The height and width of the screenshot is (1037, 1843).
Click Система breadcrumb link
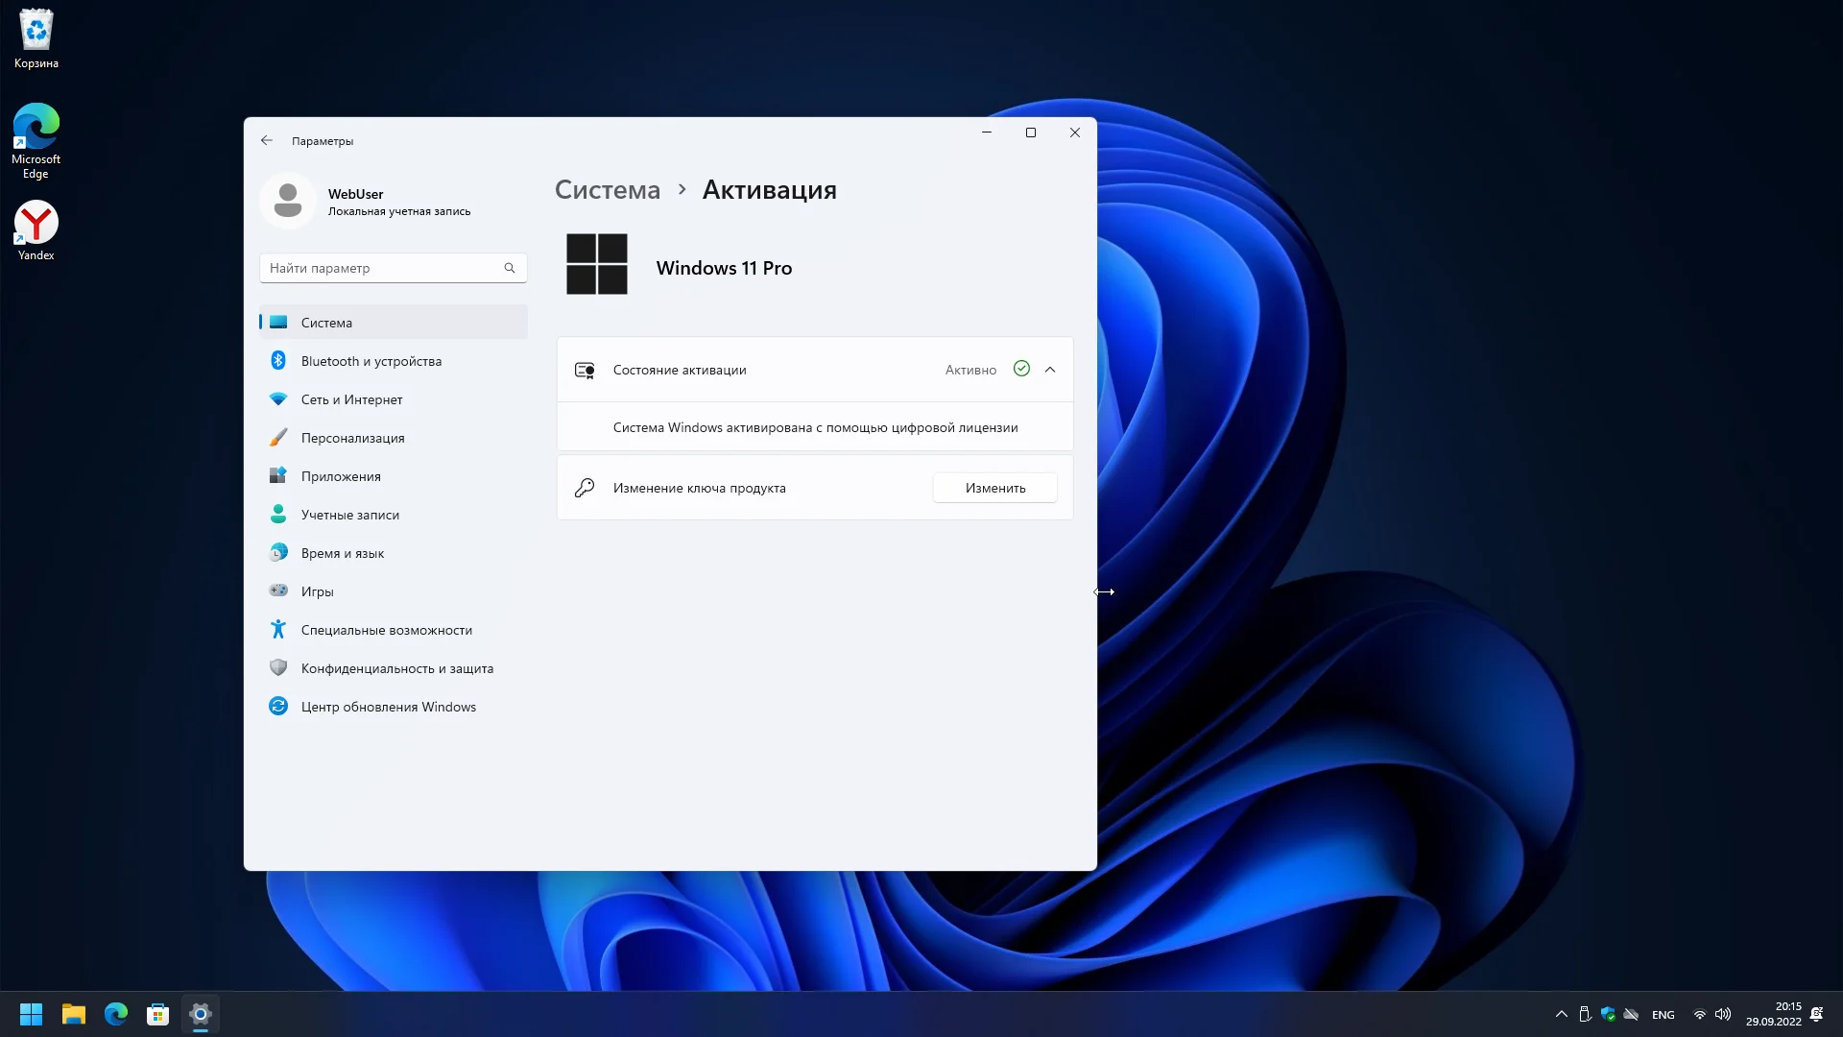pyautogui.click(x=608, y=190)
